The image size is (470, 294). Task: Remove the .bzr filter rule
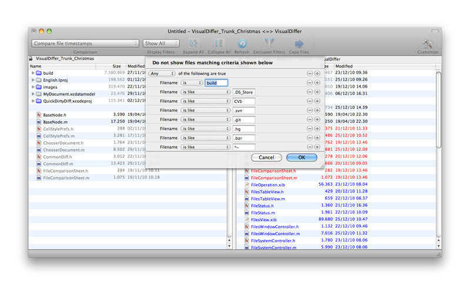click(x=310, y=138)
